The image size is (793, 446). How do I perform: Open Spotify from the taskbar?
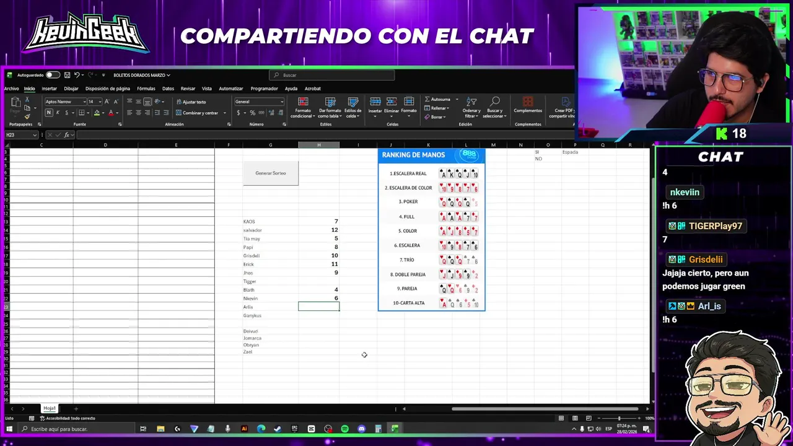click(345, 429)
